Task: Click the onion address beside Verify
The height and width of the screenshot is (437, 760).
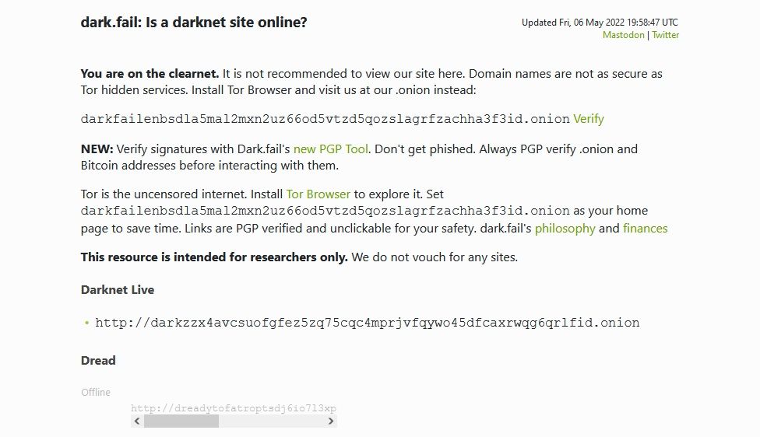Action: pyautogui.click(x=325, y=119)
